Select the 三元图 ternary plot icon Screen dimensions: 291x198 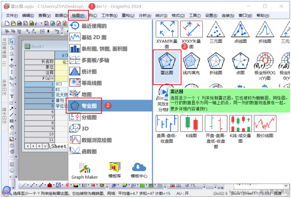(216, 32)
